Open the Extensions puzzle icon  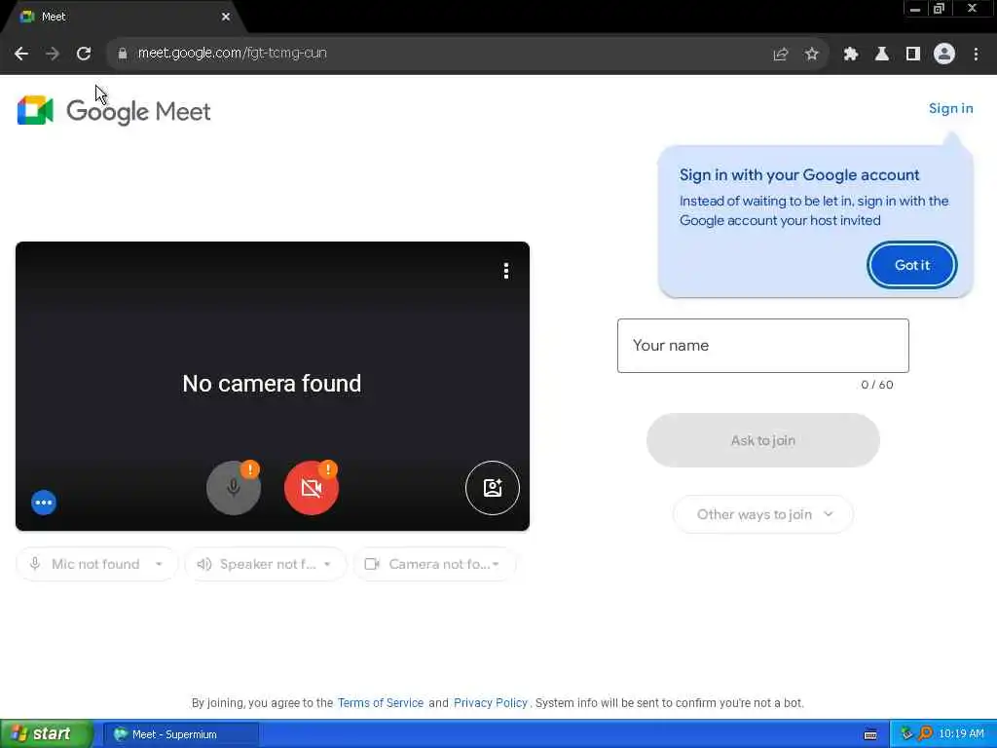click(851, 55)
